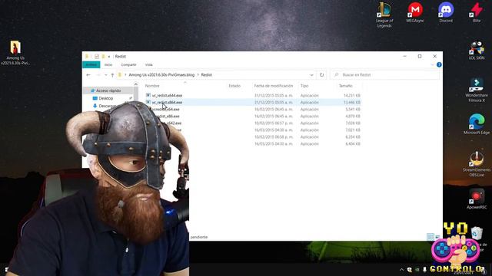Select the 6,404 KB file row

click(x=254, y=143)
